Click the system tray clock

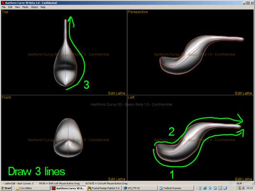pyautogui.click(x=249, y=188)
